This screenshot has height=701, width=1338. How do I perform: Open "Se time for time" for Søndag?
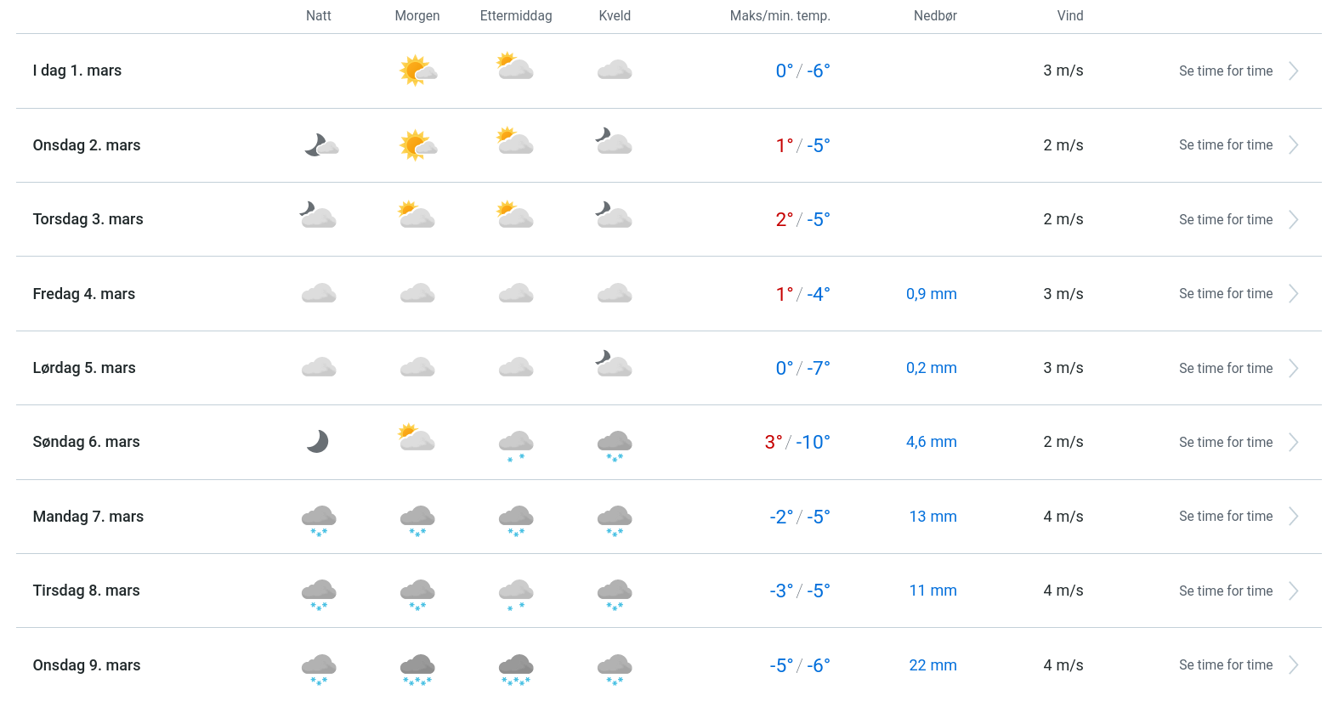click(x=1226, y=443)
